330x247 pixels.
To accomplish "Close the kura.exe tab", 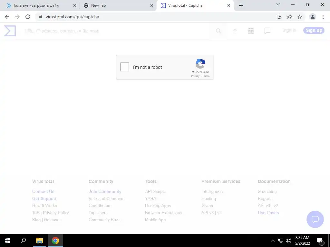I will click(x=75, y=6).
